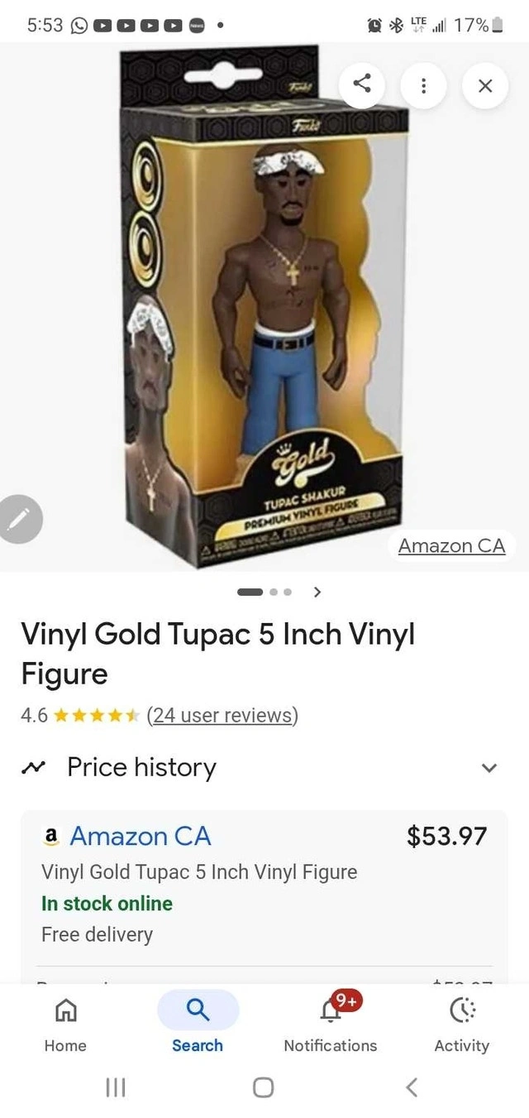Screen dimensions: 529x1118
Task: Tap the Tupac figure product image
Action: (x=264, y=307)
